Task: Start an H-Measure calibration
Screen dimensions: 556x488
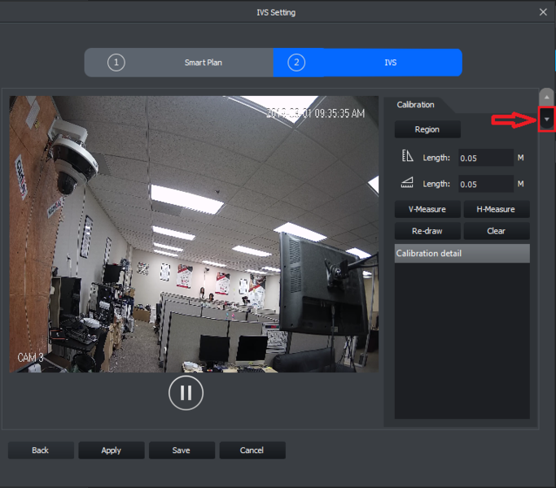Action: tap(496, 209)
